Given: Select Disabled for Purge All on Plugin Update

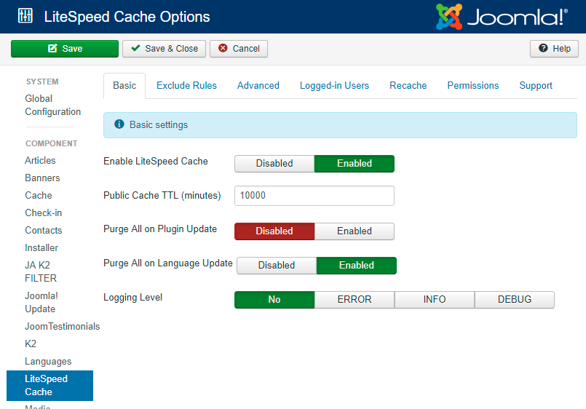Looking at the screenshot, I should (274, 231).
